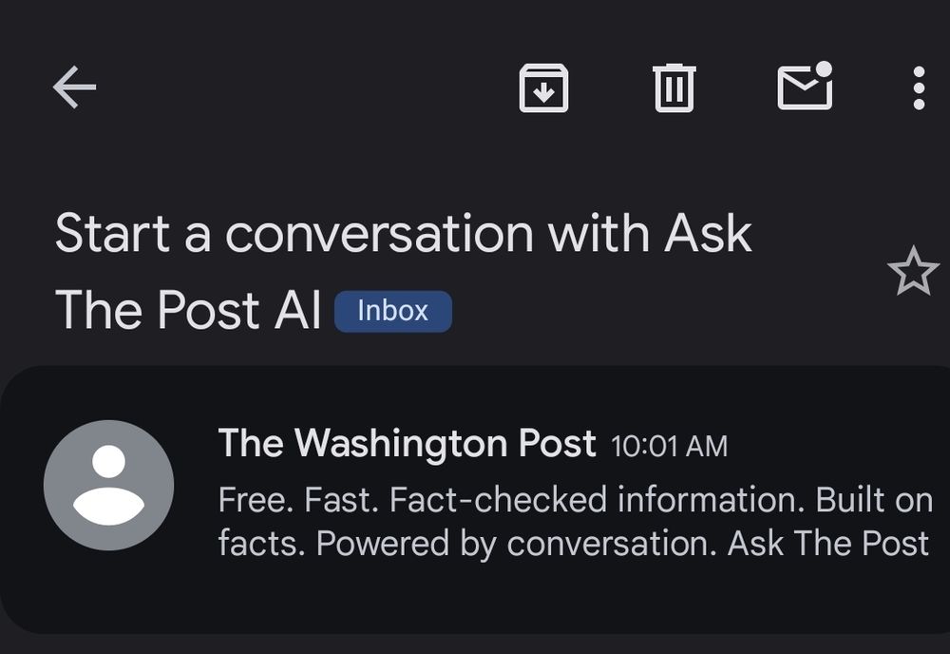Tap the person silhouette in gray circle

(108, 485)
